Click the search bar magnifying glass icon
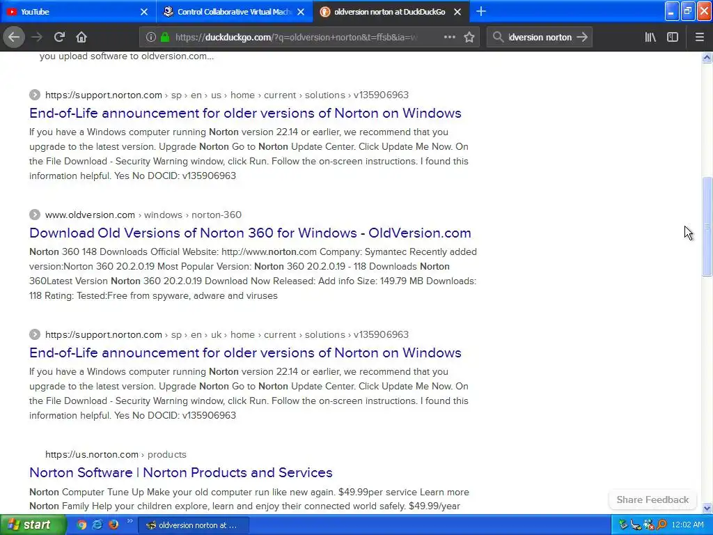The width and height of the screenshot is (713, 535). (499, 38)
